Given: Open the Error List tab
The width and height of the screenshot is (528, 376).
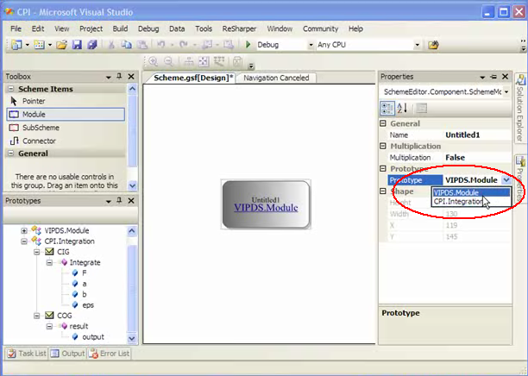Looking at the screenshot, I should tap(110, 353).
